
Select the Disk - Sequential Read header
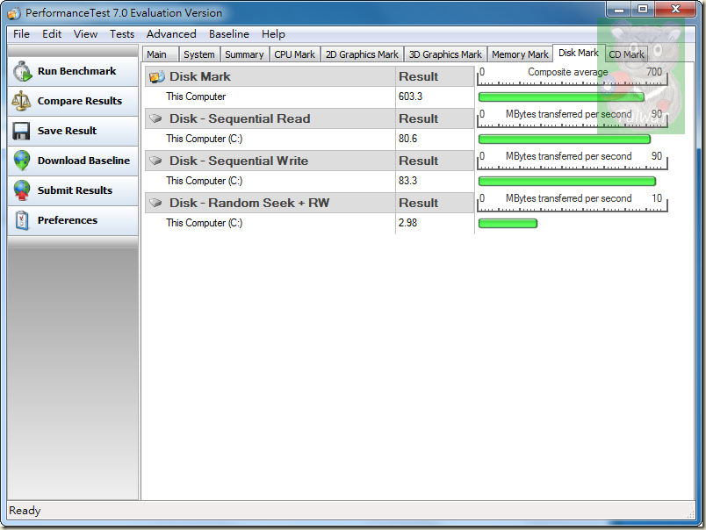240,118
